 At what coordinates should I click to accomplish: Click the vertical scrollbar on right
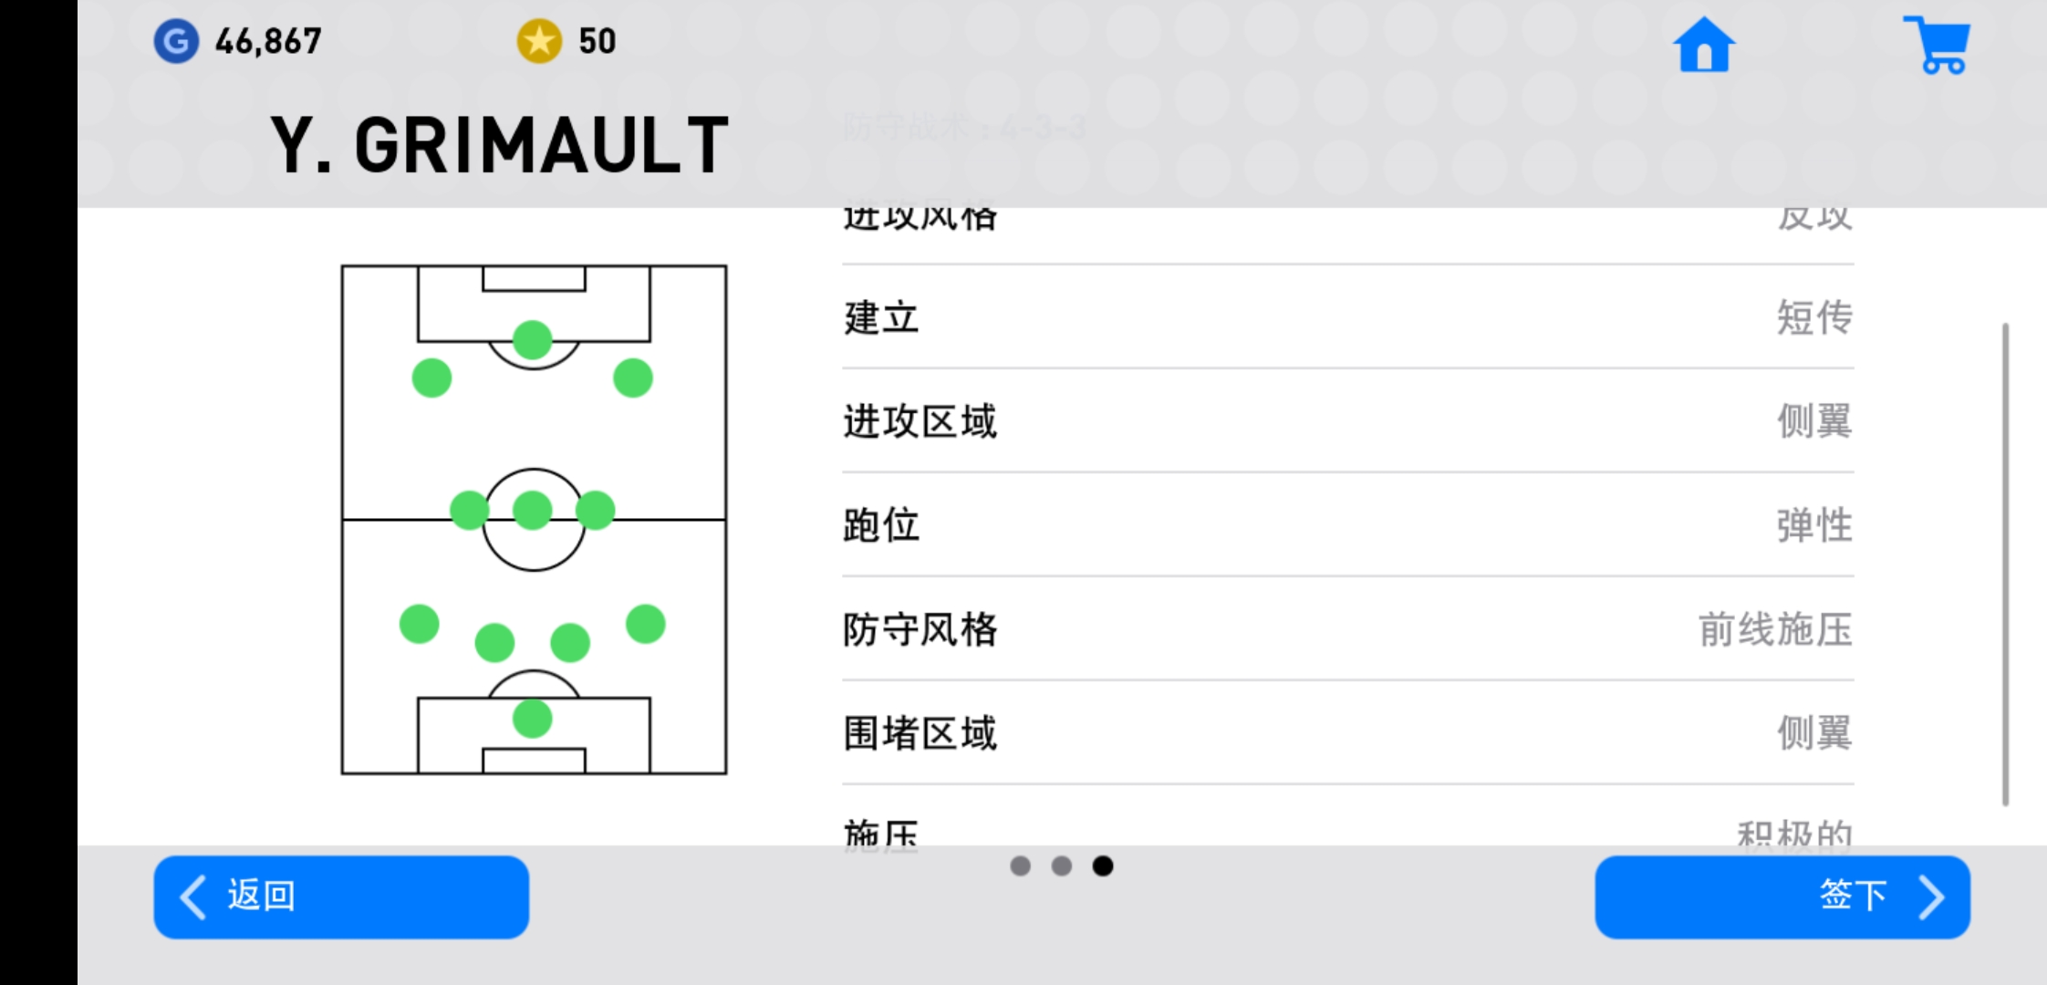[x=2005, y=564]
